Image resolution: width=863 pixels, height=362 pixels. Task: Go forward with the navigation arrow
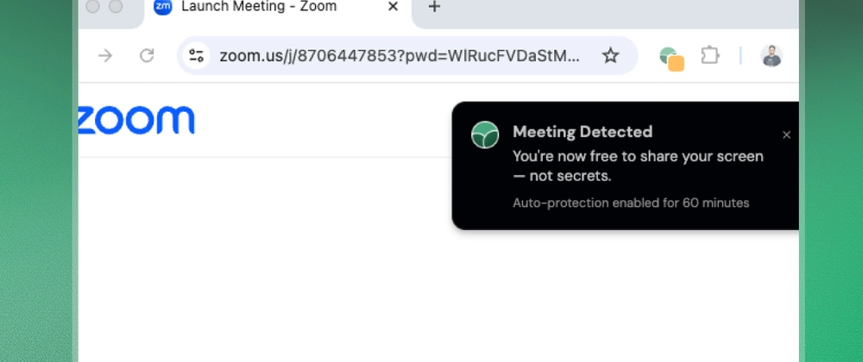pyautogui.click(x=105, y=55)
